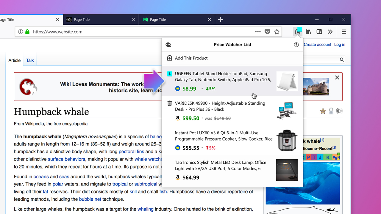Image resolution: width=381 pixels, height=214 pixels.
Task: Click the Wiki Loves Monuments puzzle logo
Action: click(x=29, y=87)
